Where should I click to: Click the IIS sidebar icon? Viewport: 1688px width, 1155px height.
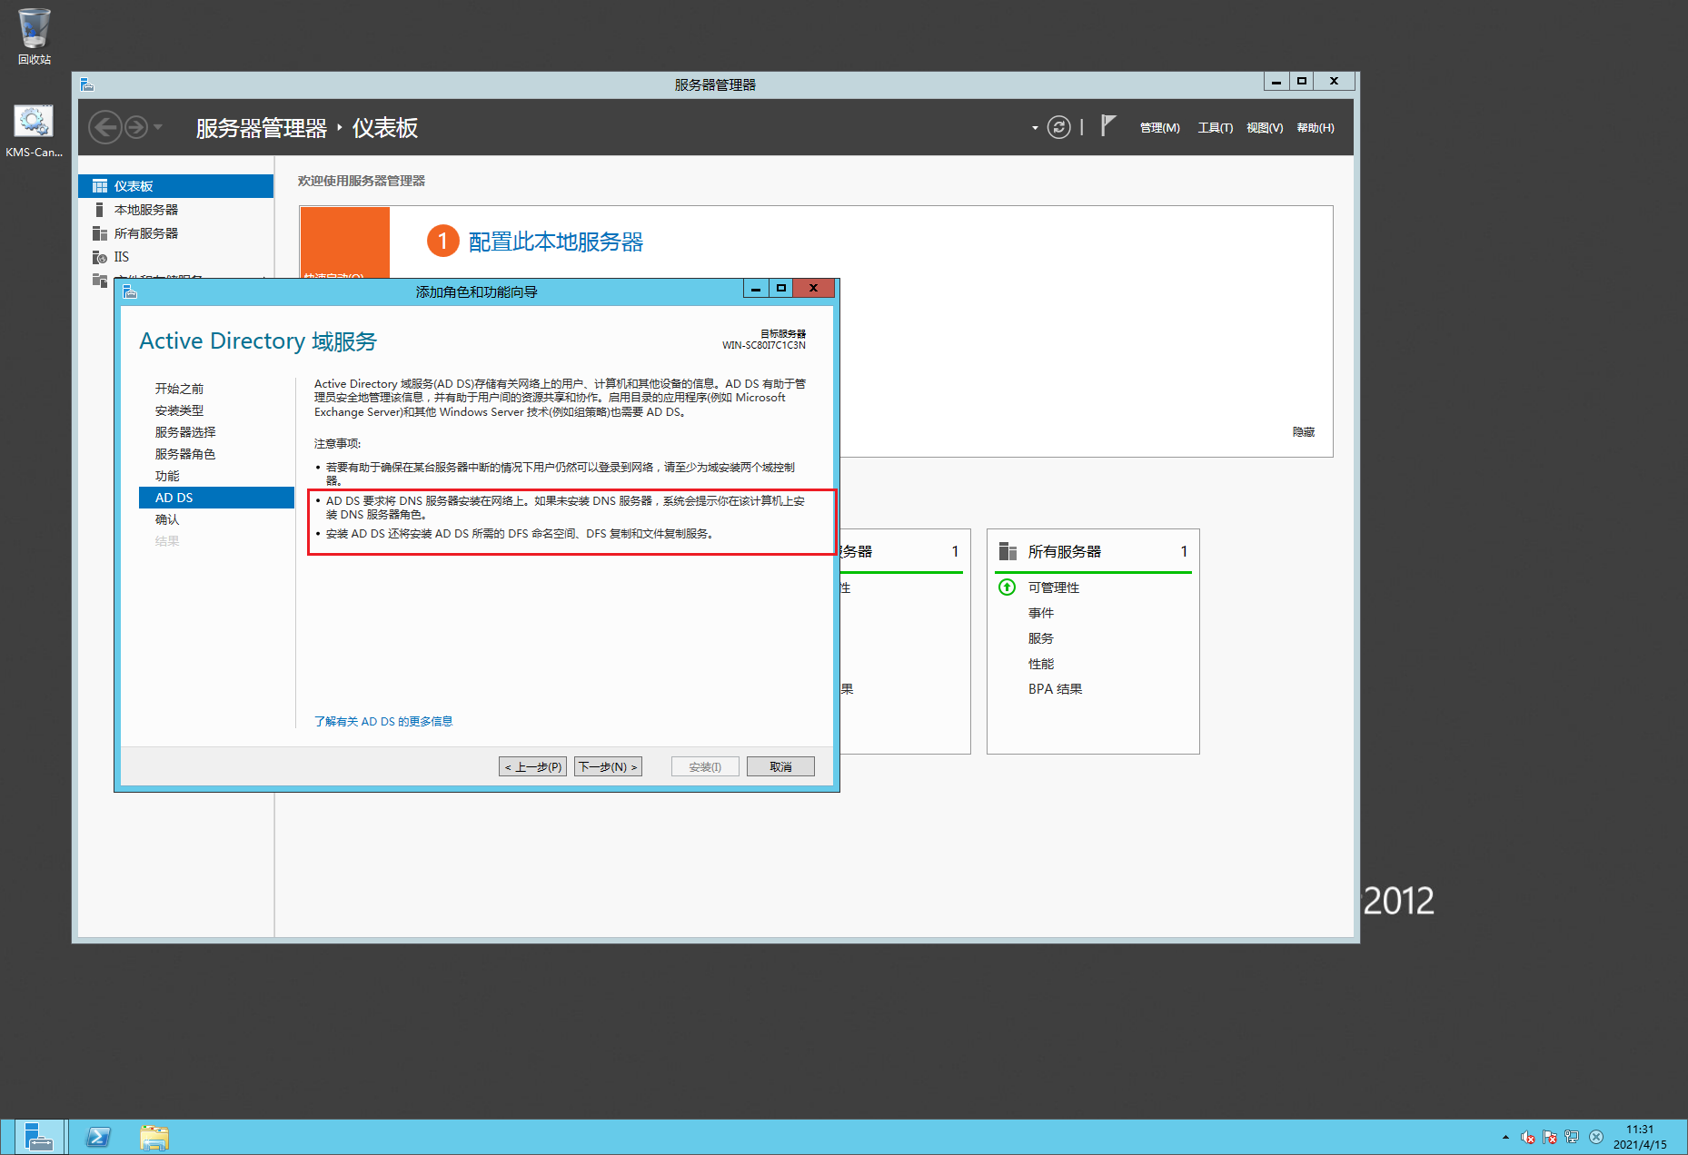100,257
